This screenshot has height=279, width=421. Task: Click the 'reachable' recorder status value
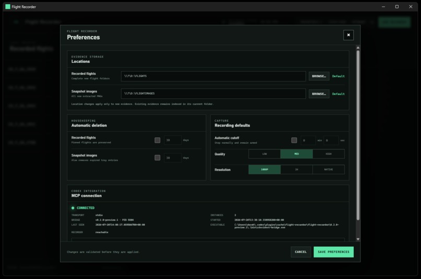coord(102,233)
